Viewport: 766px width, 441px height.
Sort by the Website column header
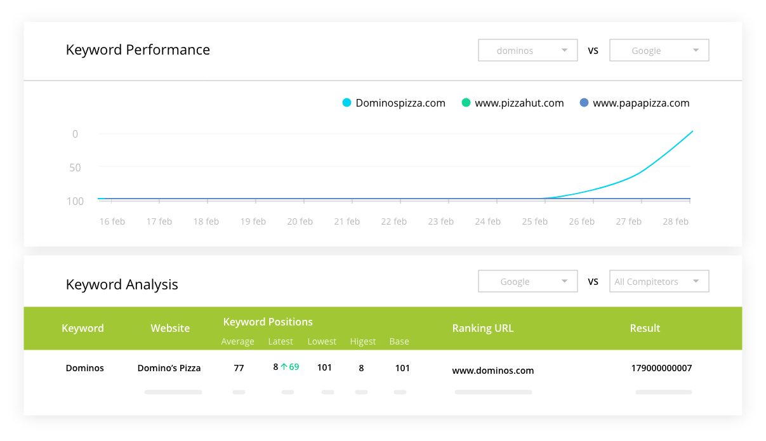(170, 328)
